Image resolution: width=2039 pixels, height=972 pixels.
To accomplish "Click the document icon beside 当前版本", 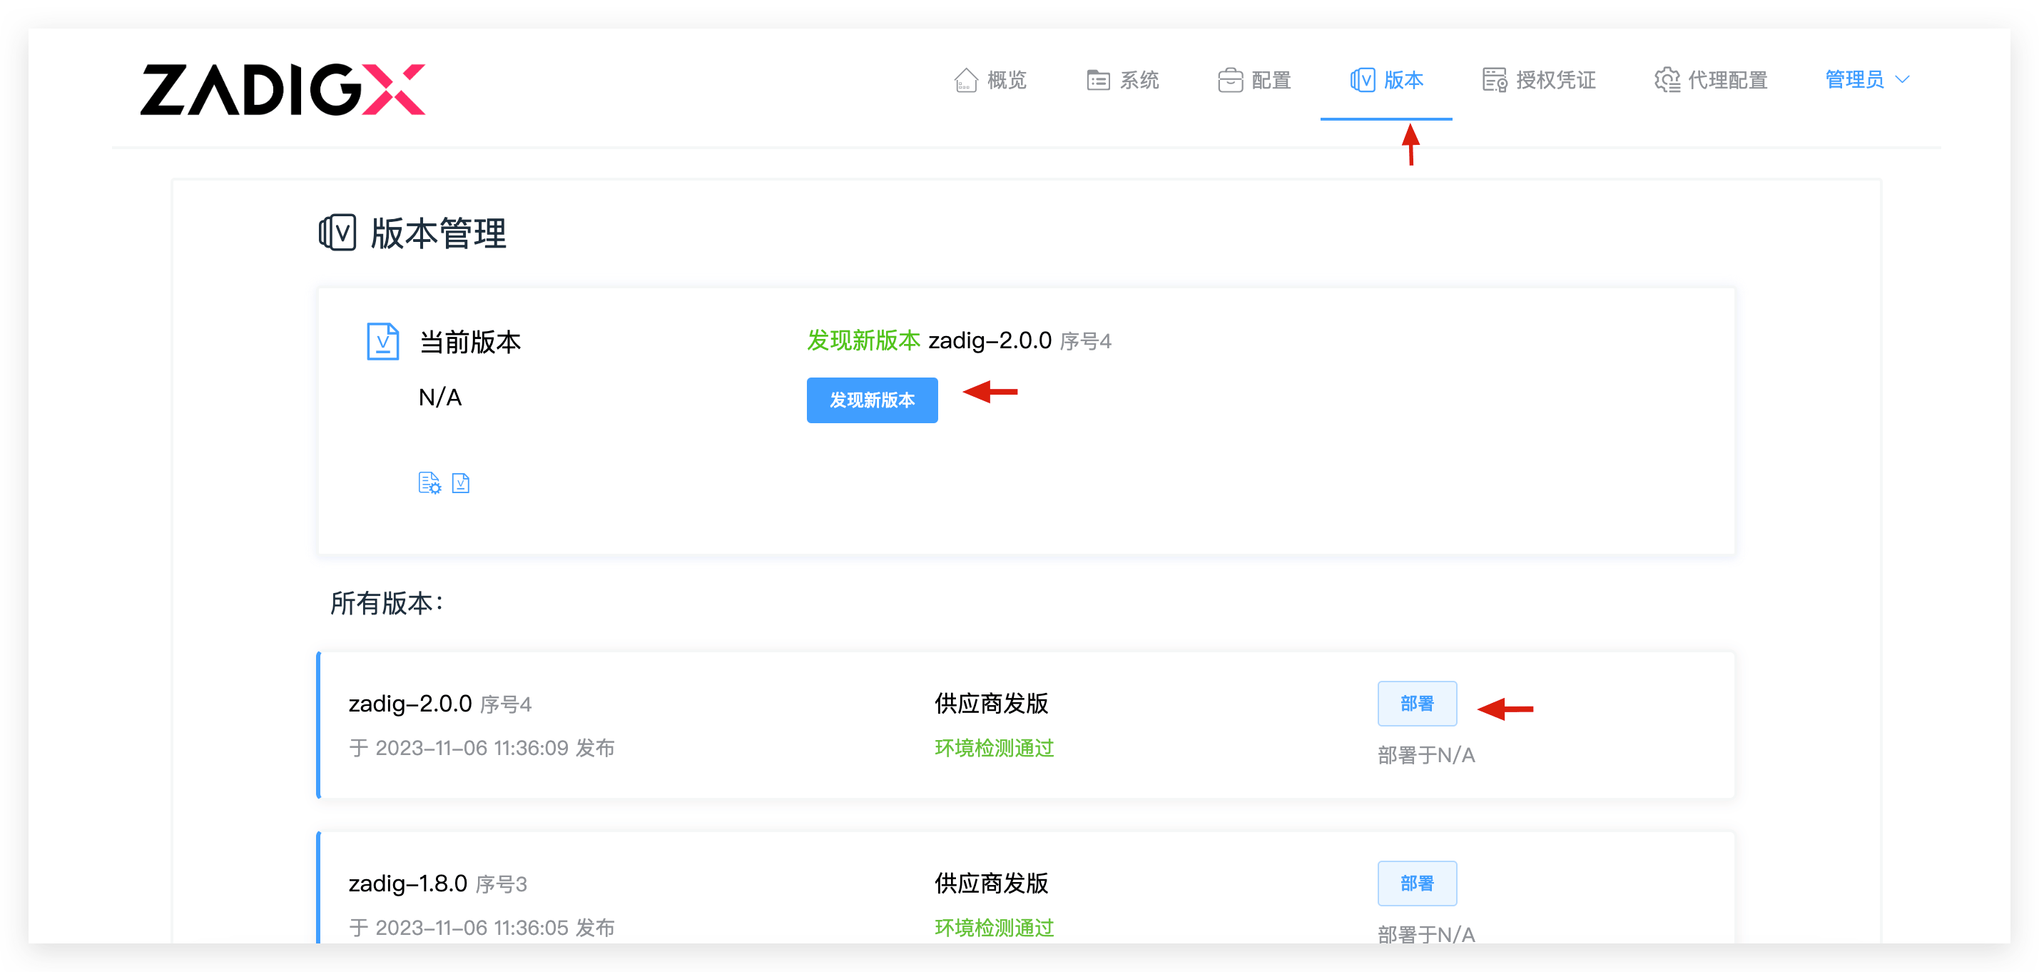I will click(382, 341).
